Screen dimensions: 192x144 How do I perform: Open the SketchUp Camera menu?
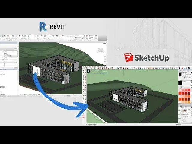click(x=90, y=67)
